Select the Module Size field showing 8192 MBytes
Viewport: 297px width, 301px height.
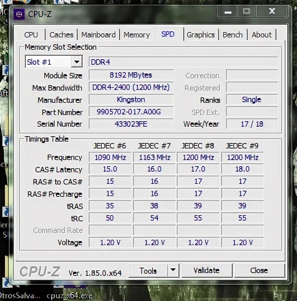[x=131, y=75]
